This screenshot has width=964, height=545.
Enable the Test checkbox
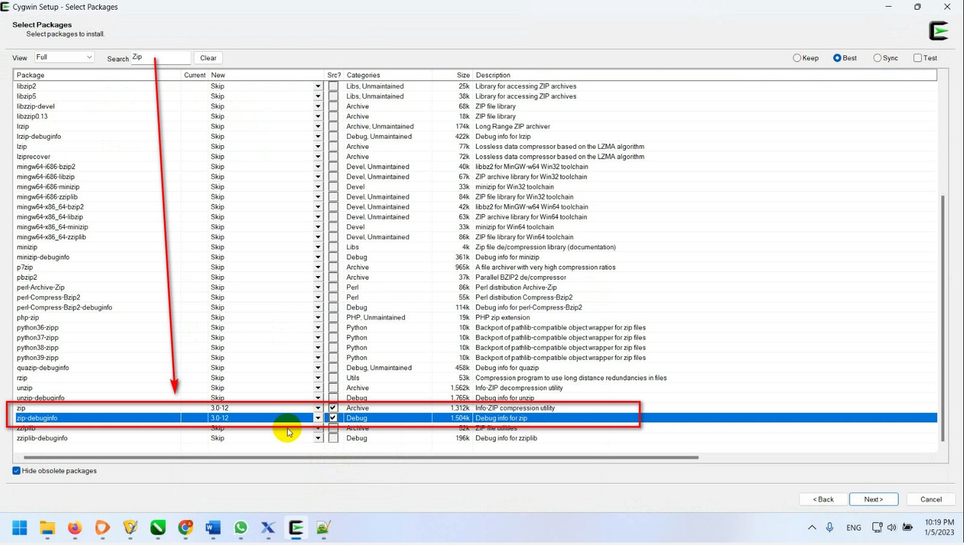pyautogui.click(x=918, y=58)
